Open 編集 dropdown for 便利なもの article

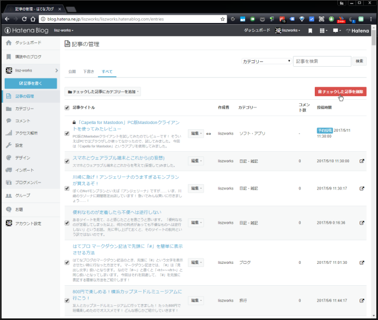click(195, 223)
